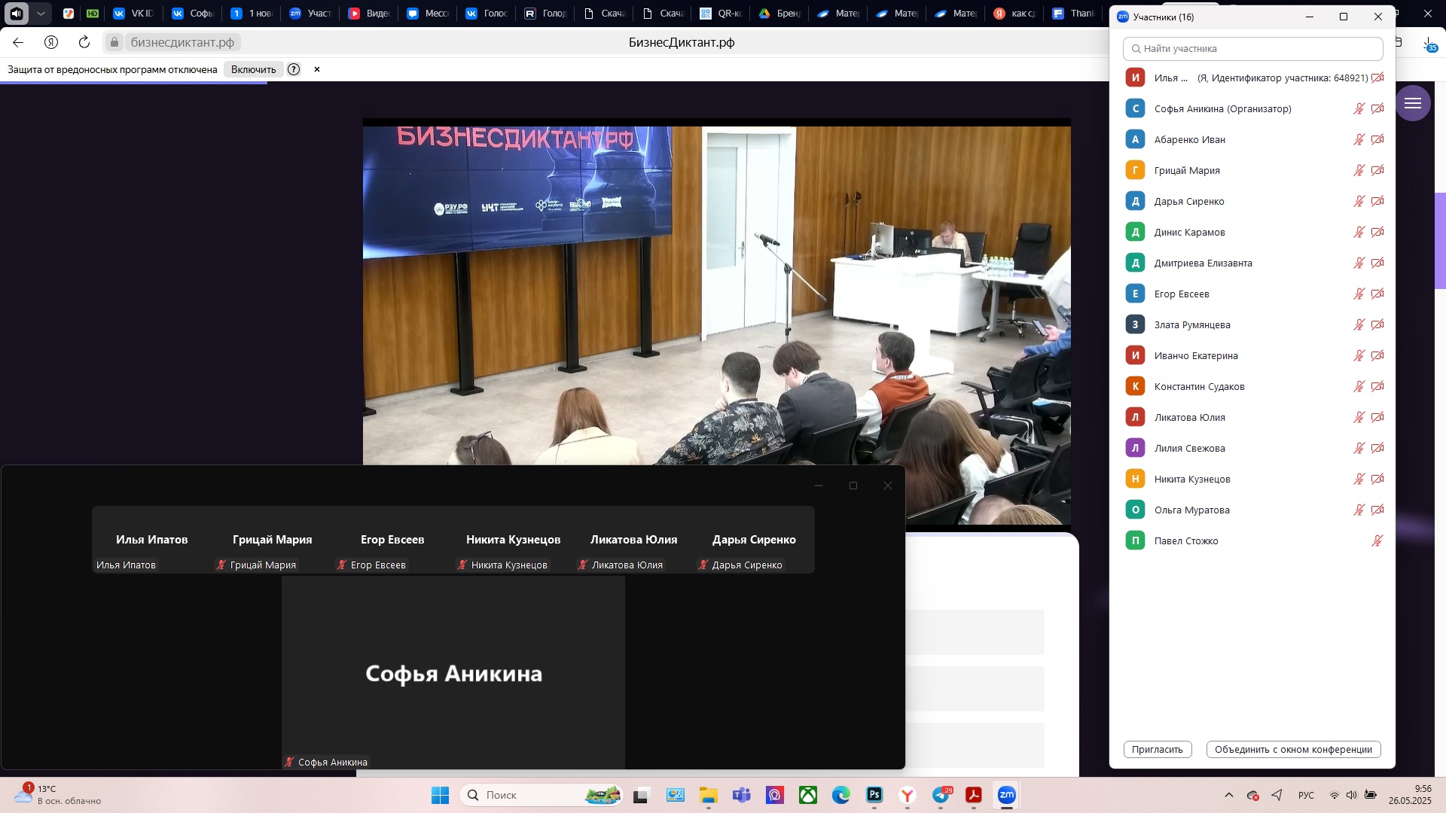Click the help question mark icon
This screenshot has height=813, width=1446.
point(294,69)
